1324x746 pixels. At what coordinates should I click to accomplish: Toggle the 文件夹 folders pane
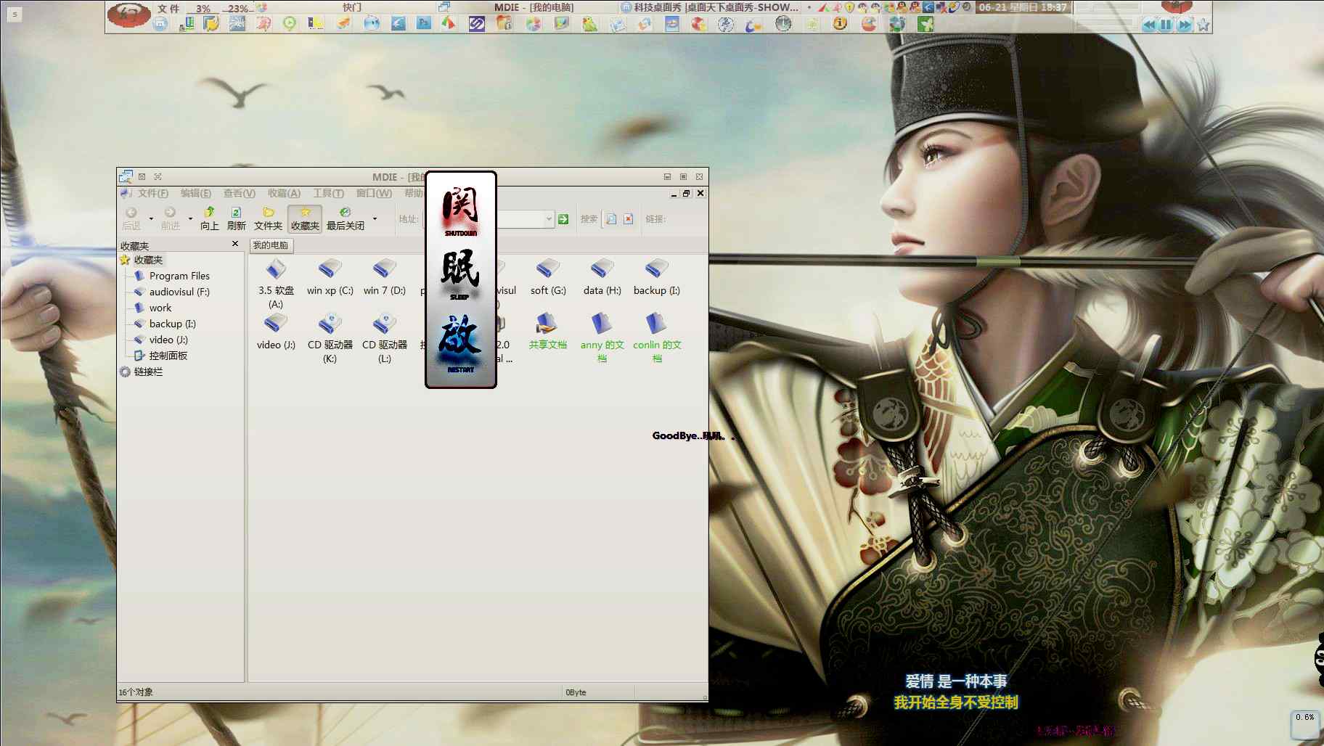point(268,218)
